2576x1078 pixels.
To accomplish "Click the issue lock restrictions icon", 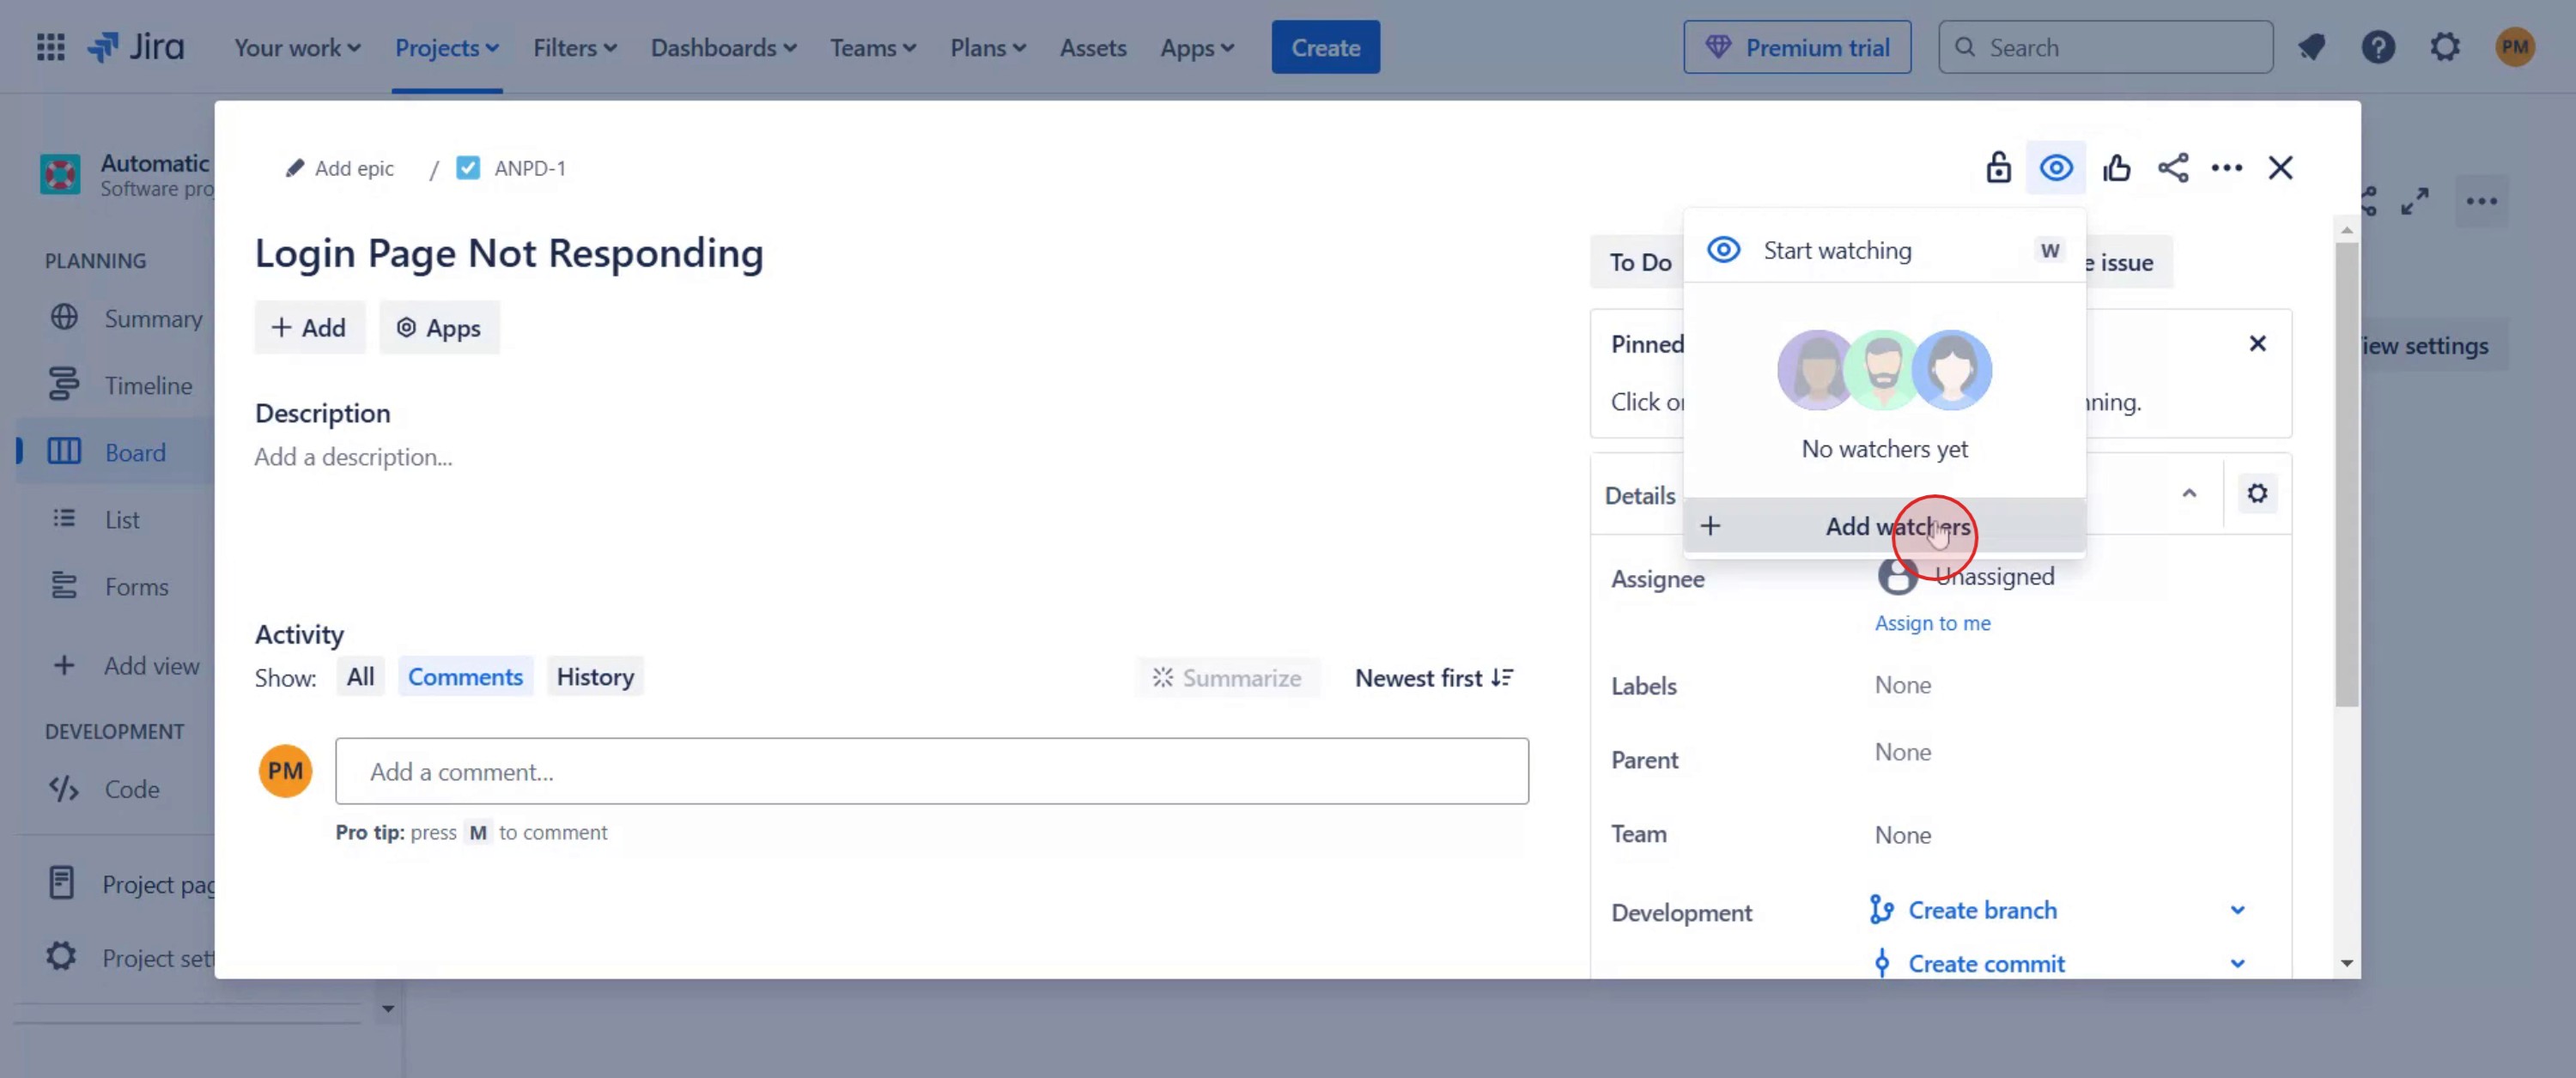I will (1997, 168).
